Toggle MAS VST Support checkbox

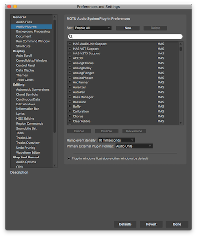pyautogui.click(x=70, y=49)
